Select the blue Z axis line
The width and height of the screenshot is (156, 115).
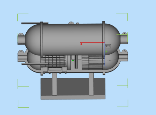(x=105, y=54)
